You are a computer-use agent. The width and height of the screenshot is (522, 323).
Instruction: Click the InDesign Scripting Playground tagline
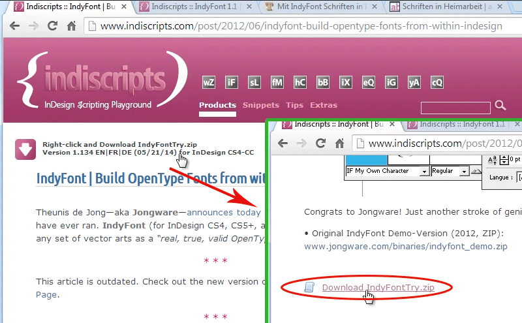[x=98, y=105]
